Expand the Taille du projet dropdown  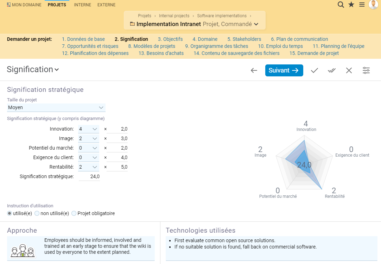pos(56,108)
